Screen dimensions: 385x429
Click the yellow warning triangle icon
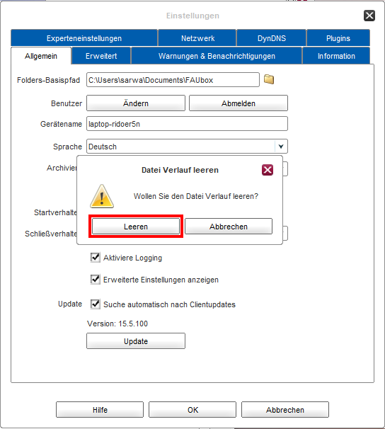click(102, 196)
